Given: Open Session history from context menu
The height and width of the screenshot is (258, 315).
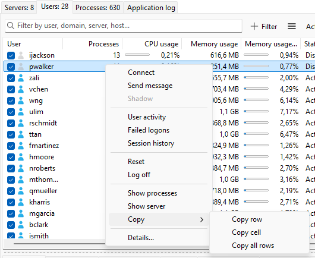Looking at the screenshot, I should [x=151, y=143].
